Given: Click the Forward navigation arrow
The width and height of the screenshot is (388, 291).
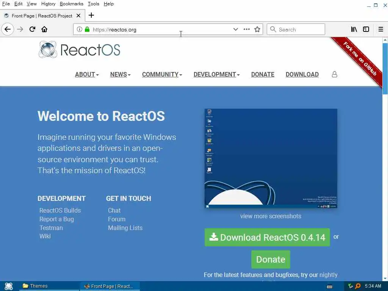Looking at the screenshot, I should (x=20, y=30).
